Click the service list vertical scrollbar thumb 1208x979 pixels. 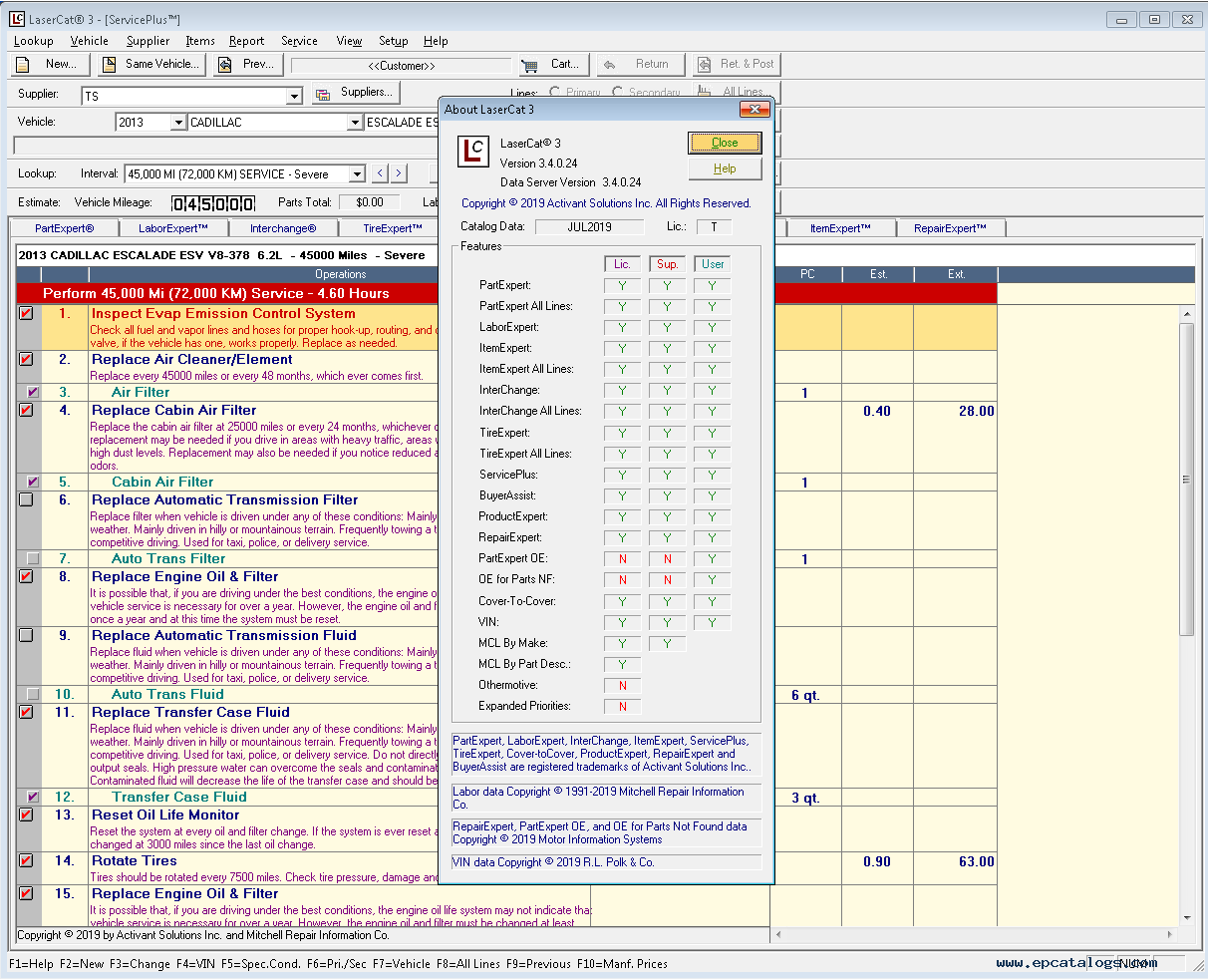point(1186,479)
